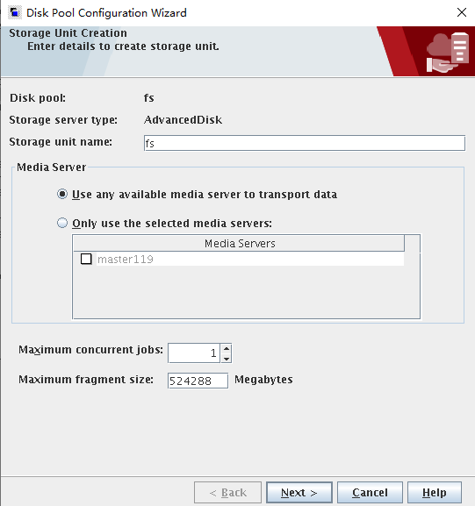Decrease maximum concurrent jobs with down arrow
475x506 pixels.
(227, 358)
